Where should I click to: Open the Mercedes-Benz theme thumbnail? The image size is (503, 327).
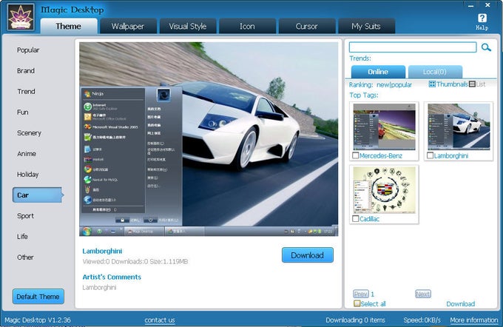[385, 127]
